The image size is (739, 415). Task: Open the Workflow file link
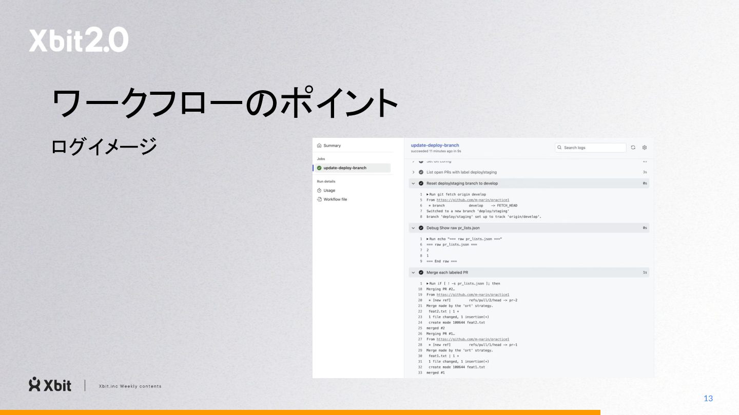click(335, 199)
